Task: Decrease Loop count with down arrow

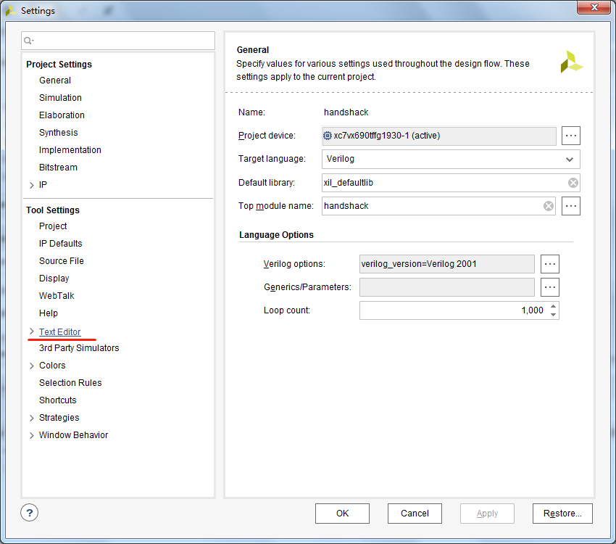Action: (553, 315)
